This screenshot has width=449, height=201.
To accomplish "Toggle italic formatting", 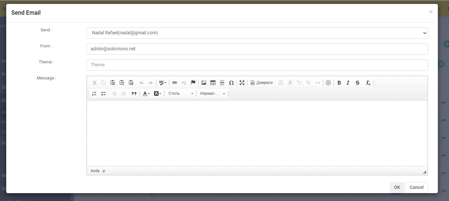I will pos(348,83).
